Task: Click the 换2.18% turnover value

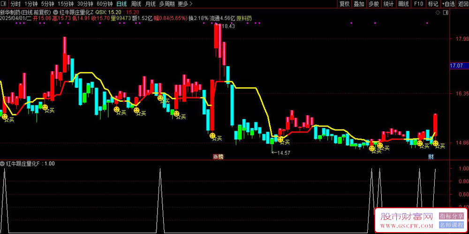Action: click(x=198, y=18)
